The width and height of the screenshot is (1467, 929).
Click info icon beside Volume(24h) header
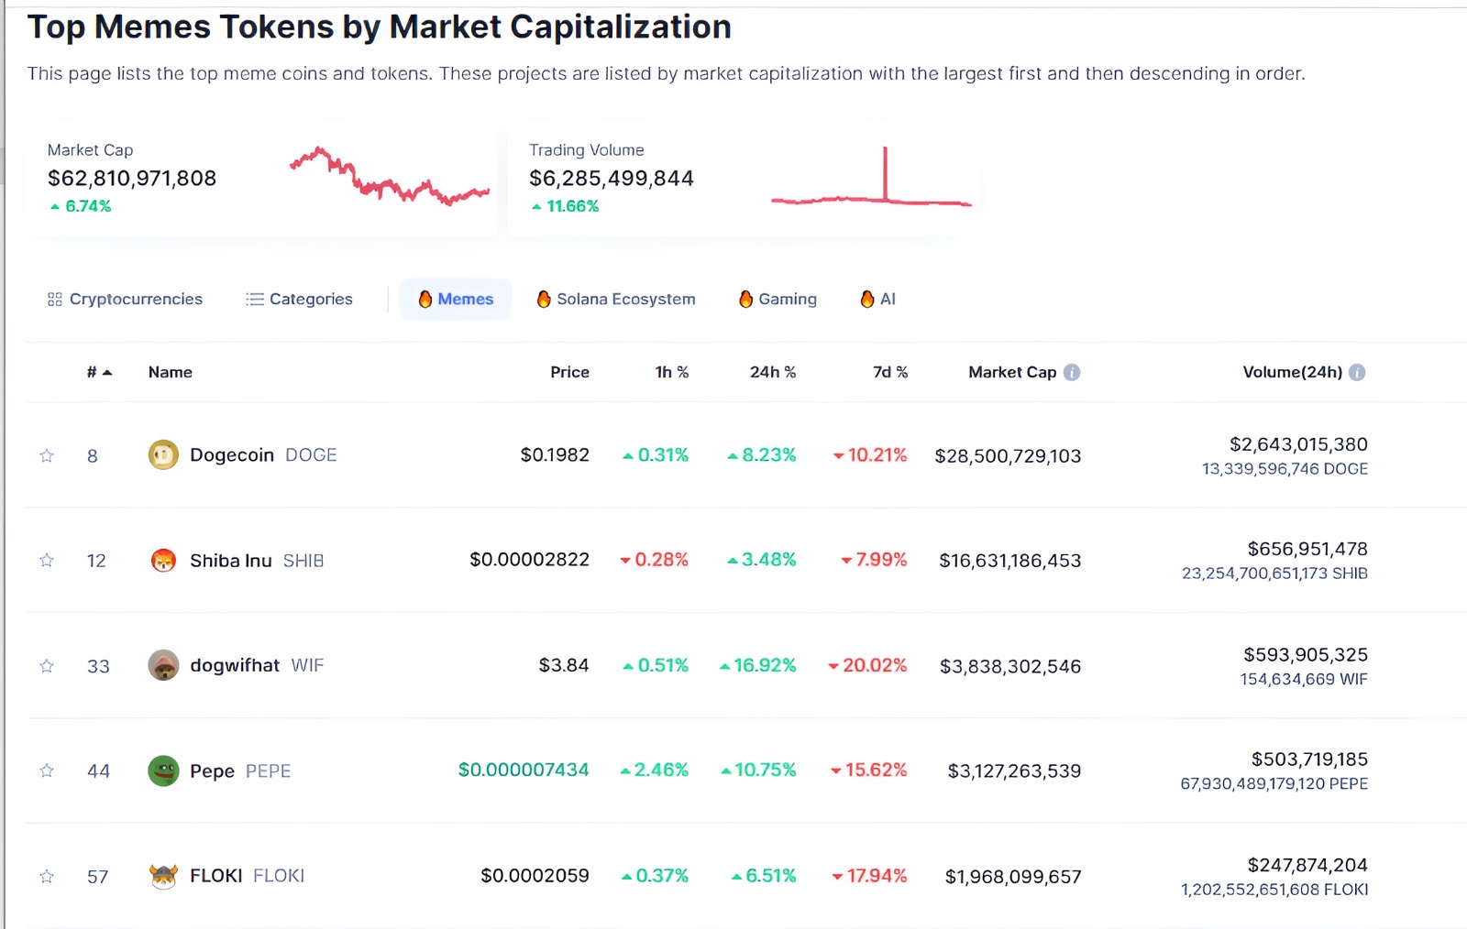pos(1358,373)
